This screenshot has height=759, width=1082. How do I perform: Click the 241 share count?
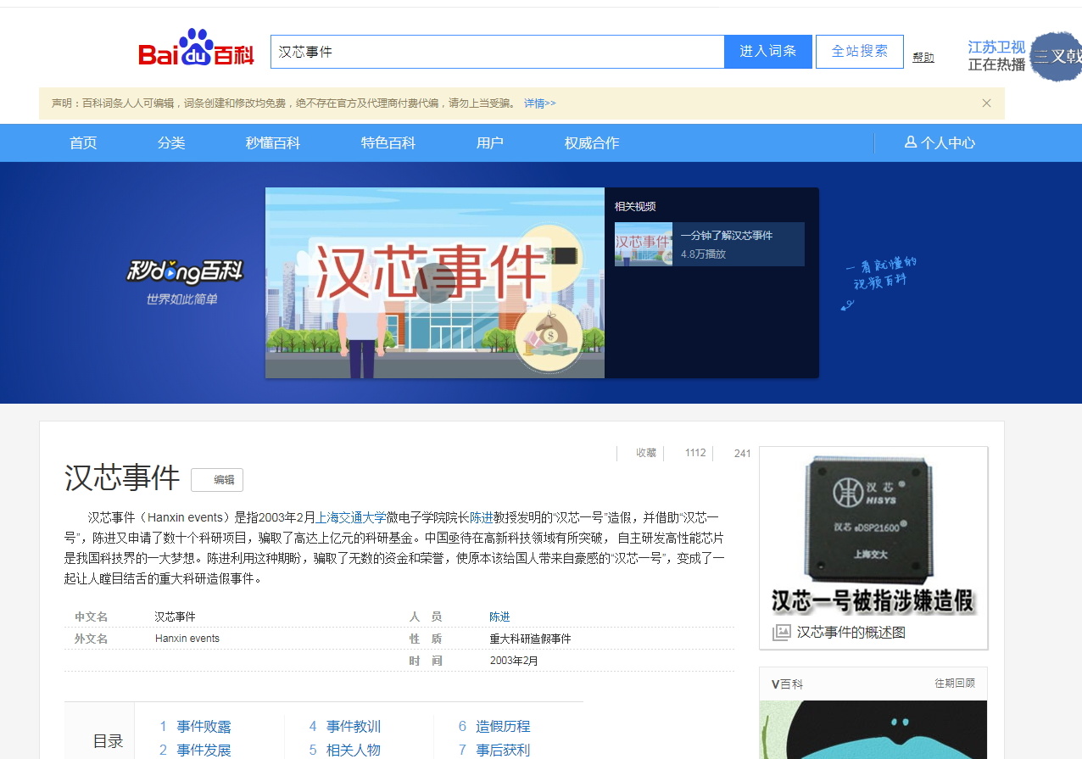coord(742,454)
